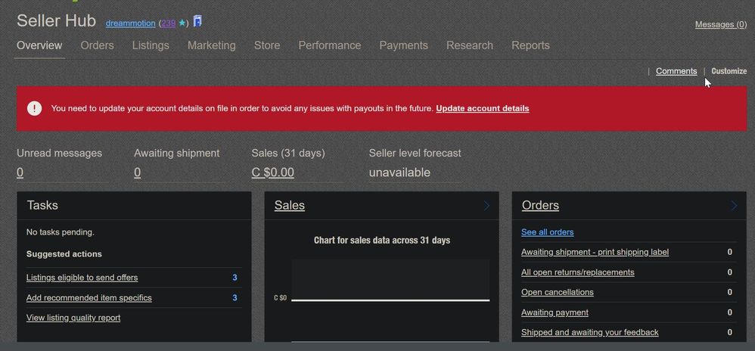Click the Awaiting shipment count 0

137,172
